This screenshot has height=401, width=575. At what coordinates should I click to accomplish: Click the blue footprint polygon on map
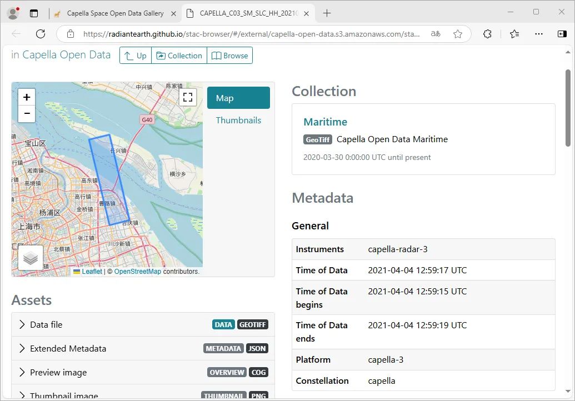click(109, 179)
